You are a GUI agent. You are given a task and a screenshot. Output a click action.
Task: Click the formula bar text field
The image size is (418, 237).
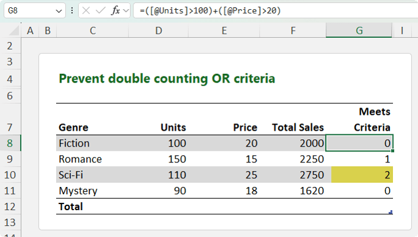tap(276, 10)
